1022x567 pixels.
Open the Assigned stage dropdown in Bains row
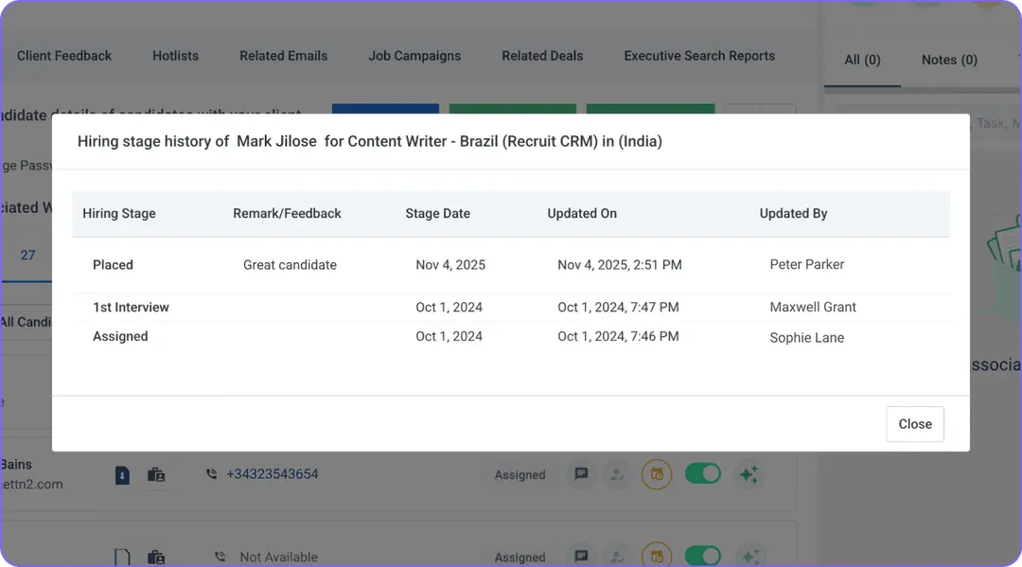coord(519,474)
